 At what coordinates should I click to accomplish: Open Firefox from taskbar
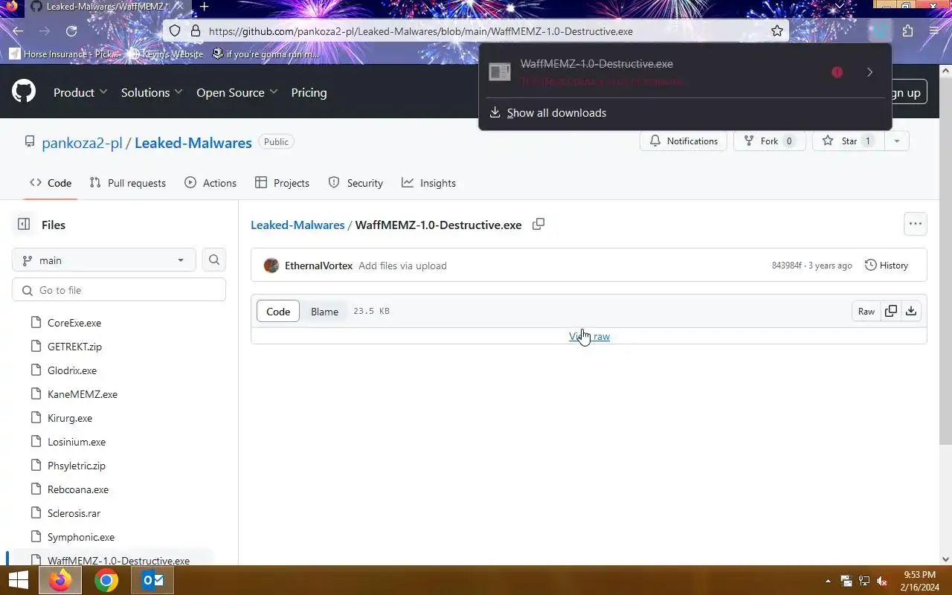coord(60,580)
